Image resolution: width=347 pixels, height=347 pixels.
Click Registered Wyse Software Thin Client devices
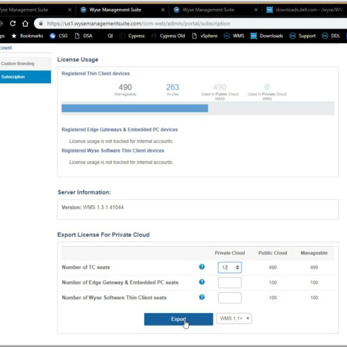pyautogui.click(x=113, y=151)
